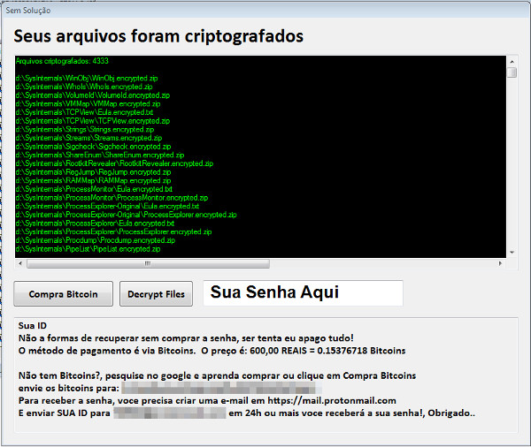Select the WhoIs.encrypted.zip entry
The width and height of the screenshot is (531, 447).
pyautogui.click(x=84, y=88)
